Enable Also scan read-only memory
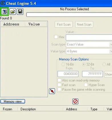Screen dimensions: 112x120 pyautogui.click(x=59, y=80)
